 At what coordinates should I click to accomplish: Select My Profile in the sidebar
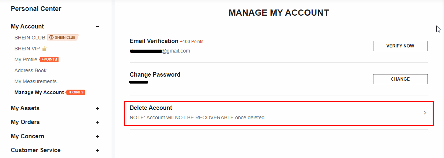[26, 59]
